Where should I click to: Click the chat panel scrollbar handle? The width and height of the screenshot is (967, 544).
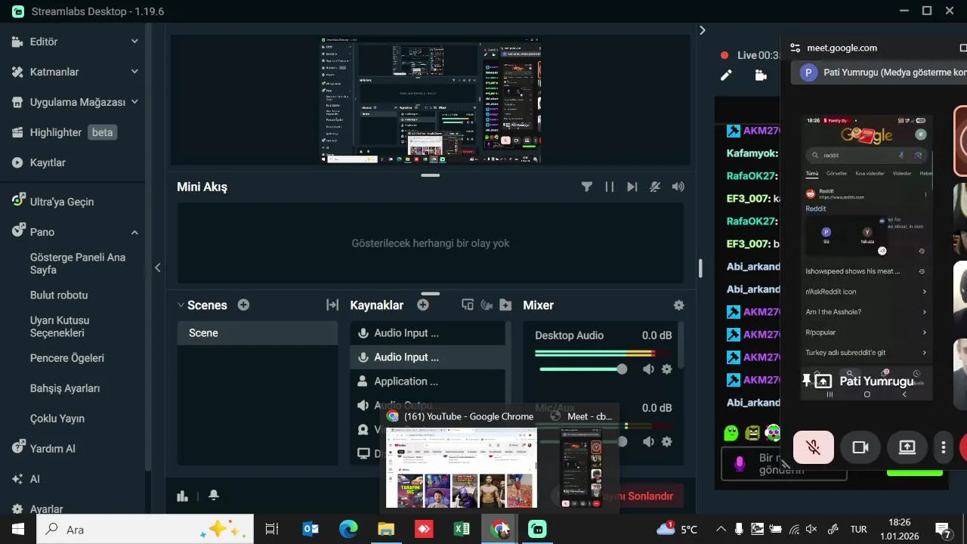[700, 267]
